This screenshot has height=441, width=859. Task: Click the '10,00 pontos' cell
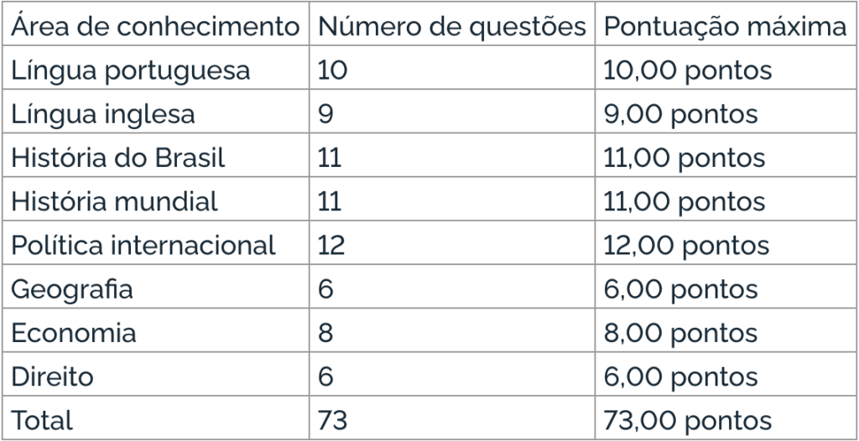coord(726,68)
